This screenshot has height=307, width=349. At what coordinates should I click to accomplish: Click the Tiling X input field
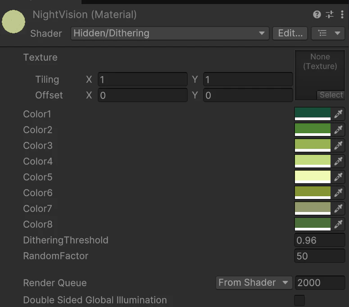pyautogui.click(x=143, y=79)
